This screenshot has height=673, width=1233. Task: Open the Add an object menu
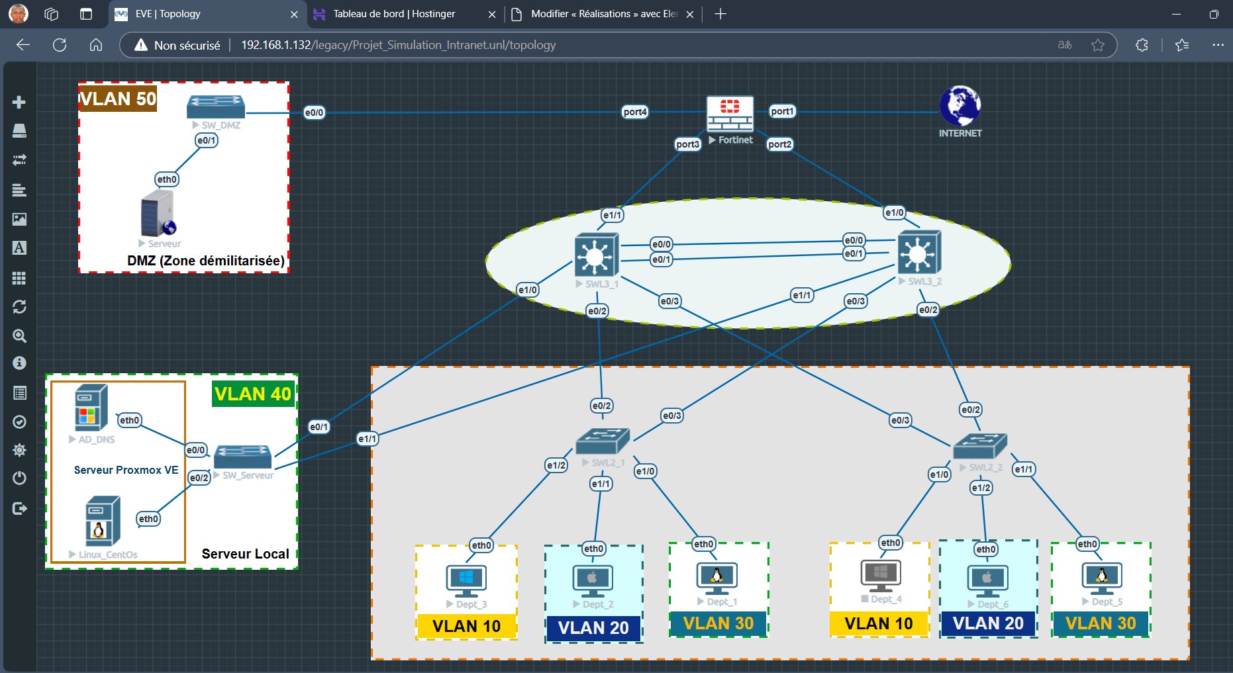pos(19,102)
